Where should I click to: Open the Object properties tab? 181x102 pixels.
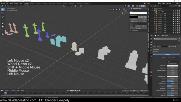point(151,56)
